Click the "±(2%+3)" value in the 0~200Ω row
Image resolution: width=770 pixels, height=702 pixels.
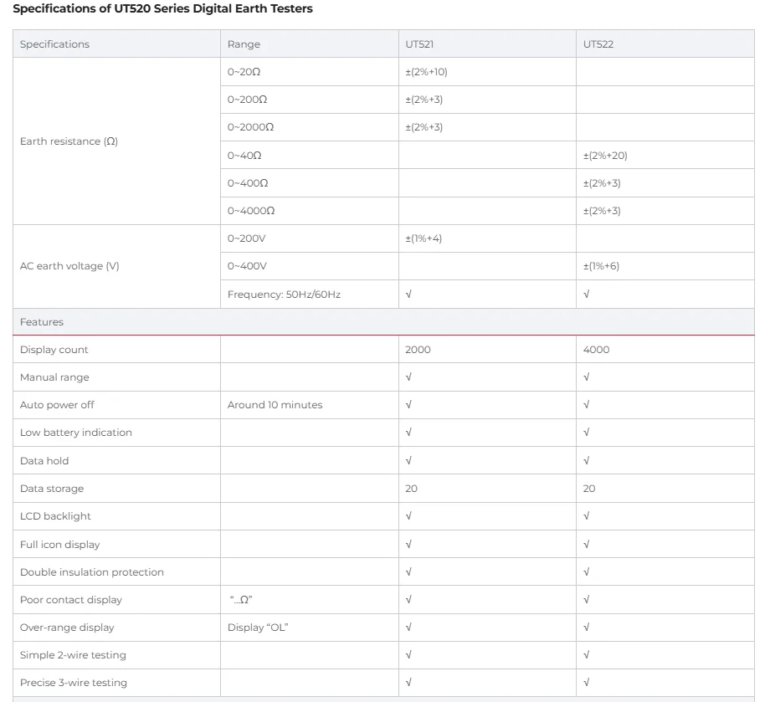click(x=423, y=100)
